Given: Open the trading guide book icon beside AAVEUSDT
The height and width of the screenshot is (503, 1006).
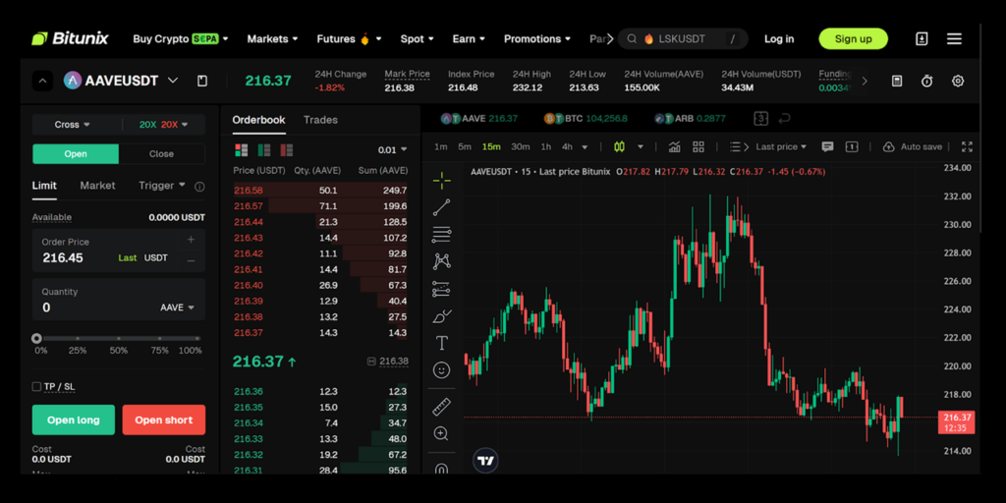Looking at the screenshot, I should [x=202, y=81].
